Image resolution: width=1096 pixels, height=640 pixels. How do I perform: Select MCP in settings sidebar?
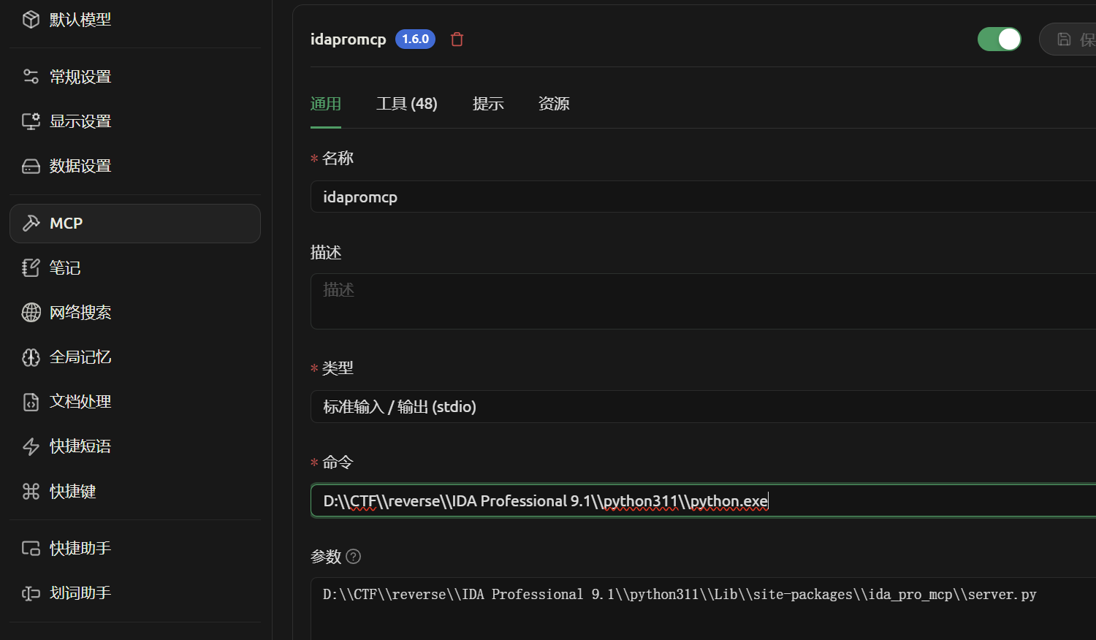[x=135, y=224]
